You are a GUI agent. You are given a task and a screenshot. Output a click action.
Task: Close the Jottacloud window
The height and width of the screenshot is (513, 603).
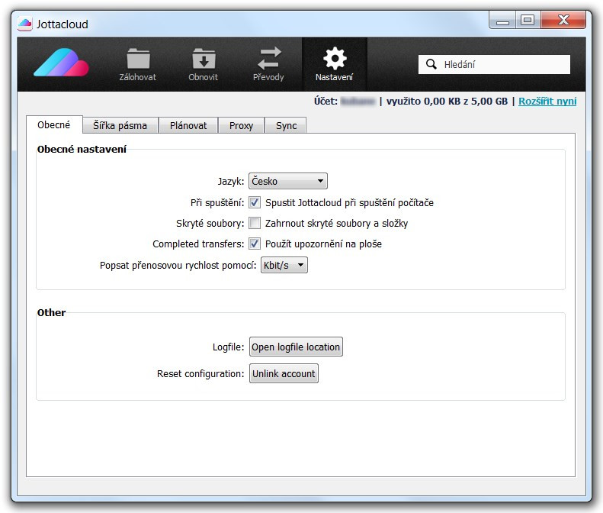pos(563,21)
